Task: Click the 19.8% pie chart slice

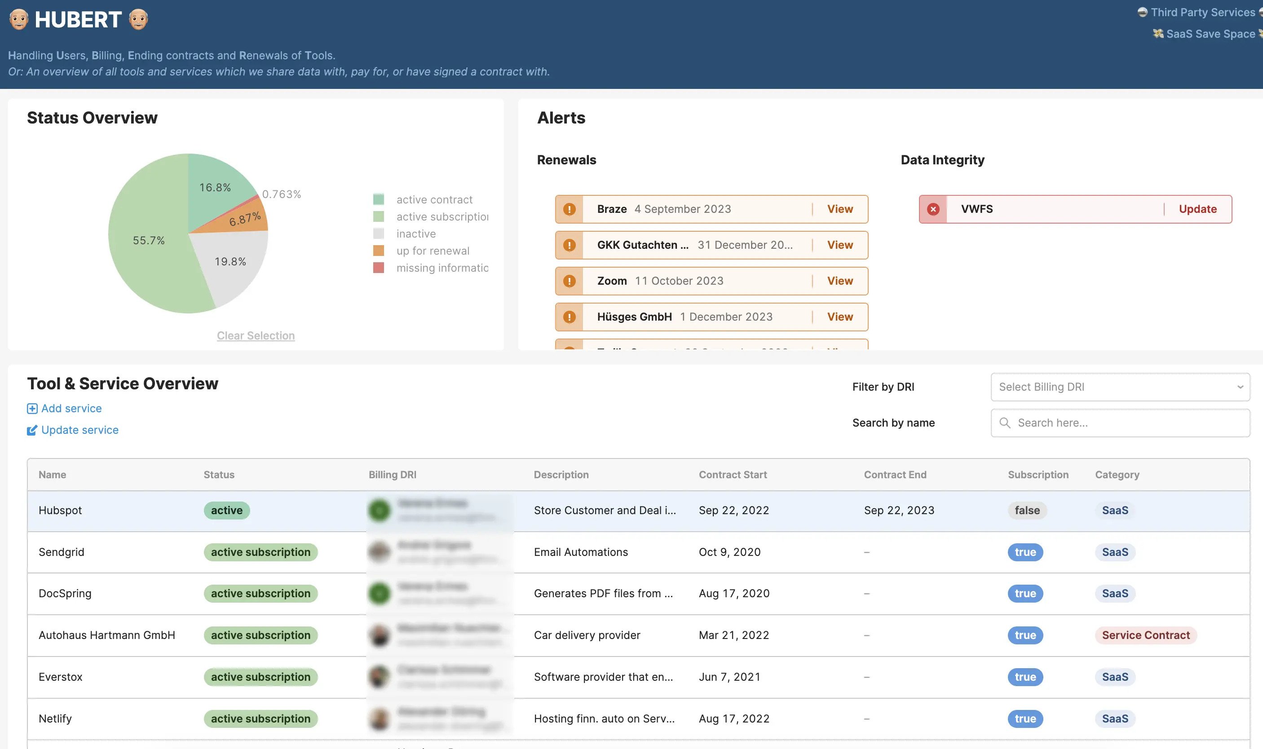Action: [230, 261]
